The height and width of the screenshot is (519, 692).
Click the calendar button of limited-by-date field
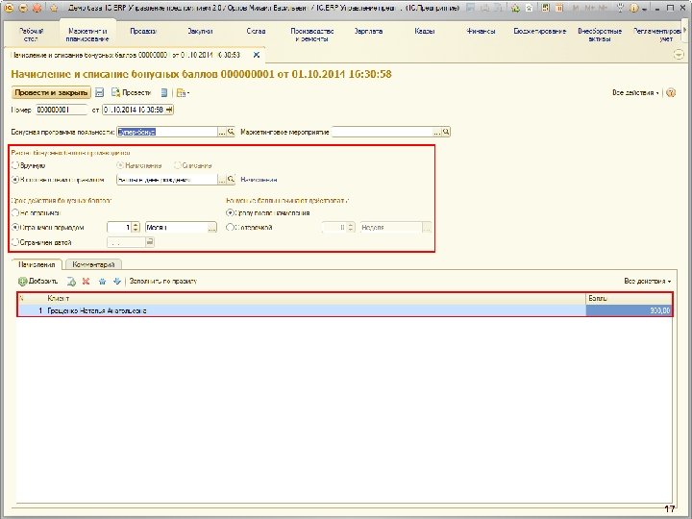point(150,242)
